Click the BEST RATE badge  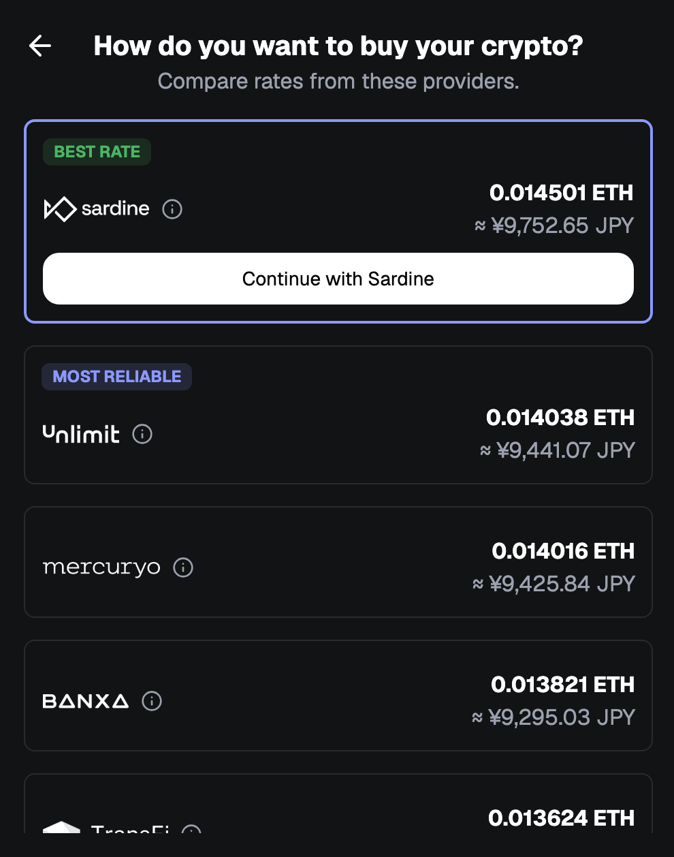(97, 152)
